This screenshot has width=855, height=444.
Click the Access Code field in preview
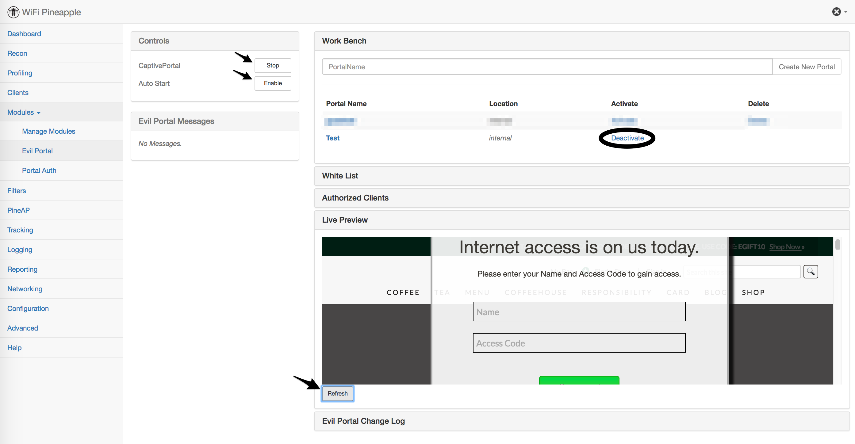pos(579,343)
